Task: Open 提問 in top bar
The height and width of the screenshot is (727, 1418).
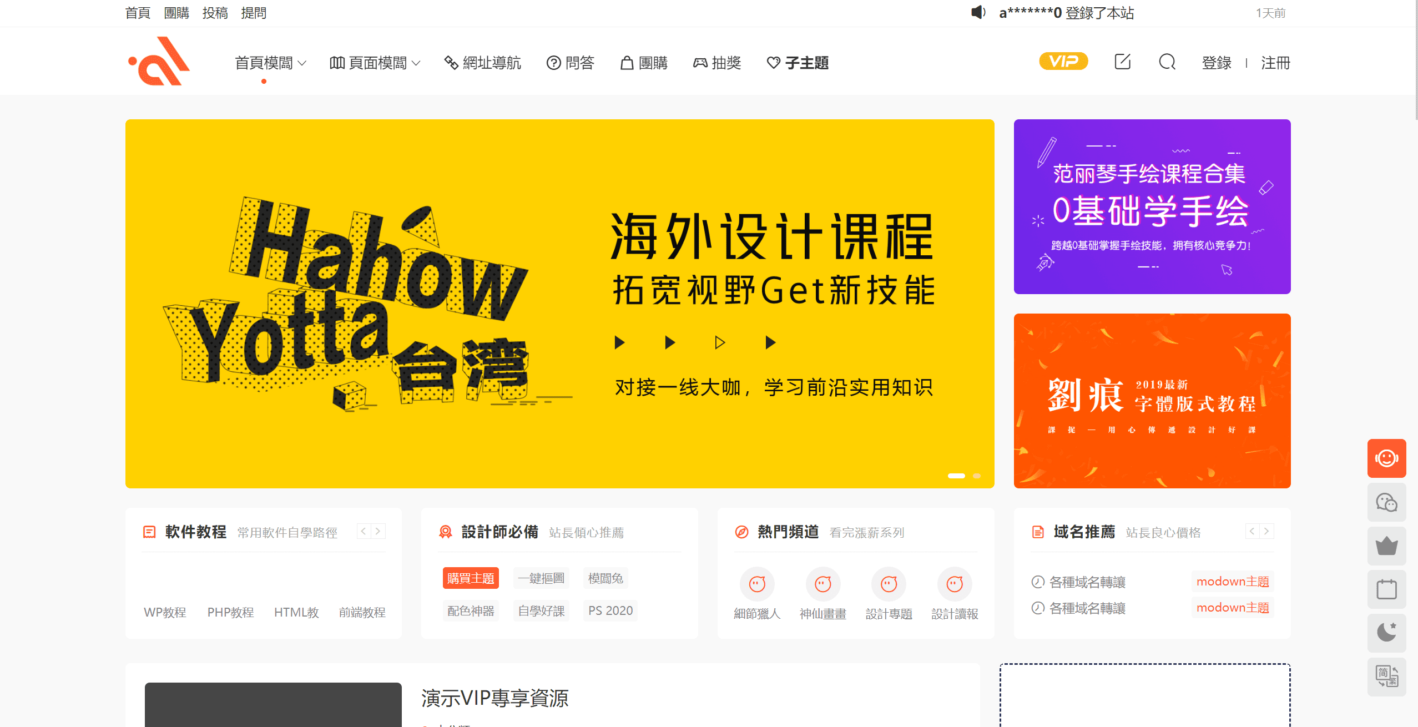Action: 254,13
